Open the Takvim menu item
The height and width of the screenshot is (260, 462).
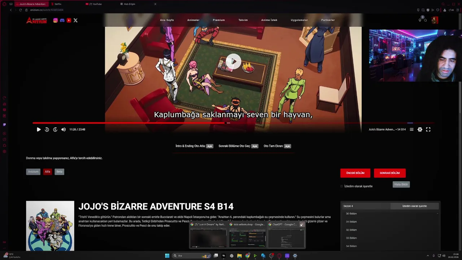243,20
